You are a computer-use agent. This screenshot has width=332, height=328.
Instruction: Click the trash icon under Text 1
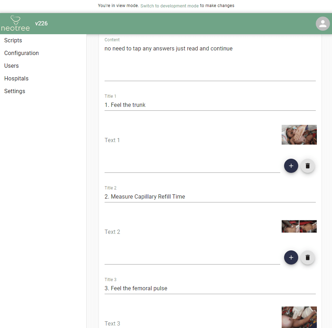[307, 166]
